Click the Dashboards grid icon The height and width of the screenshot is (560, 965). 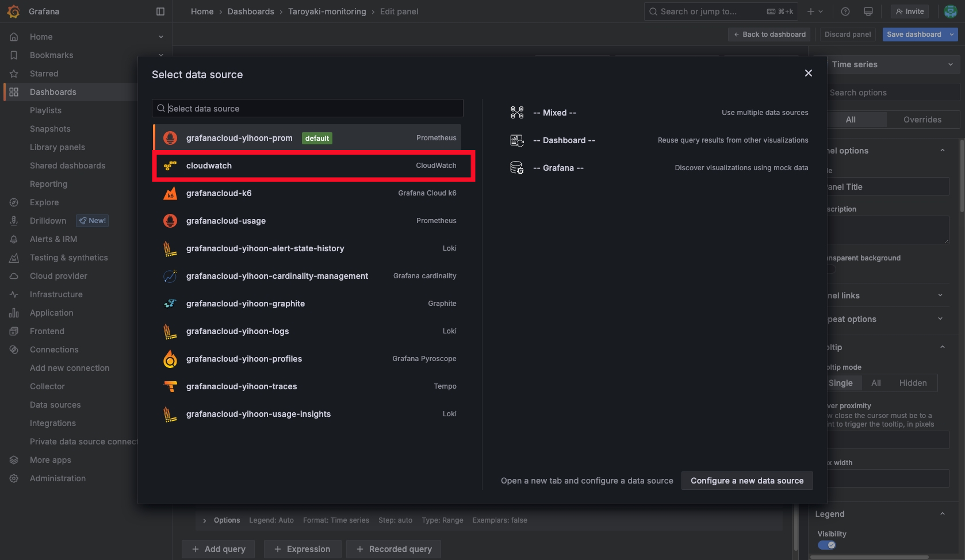[x=14, y=92]
